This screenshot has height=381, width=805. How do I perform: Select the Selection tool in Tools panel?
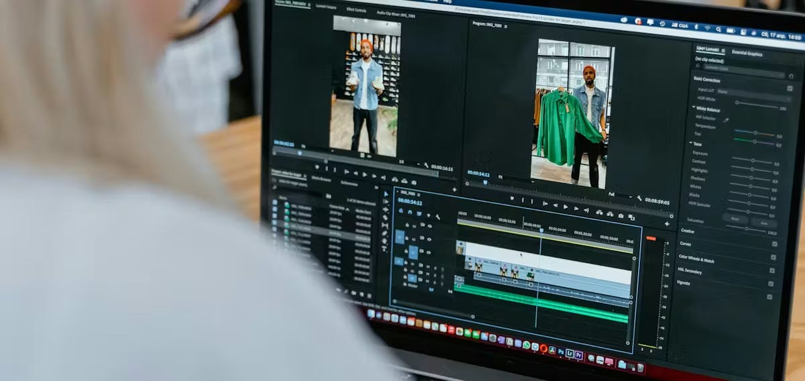(x=386, y=194)
